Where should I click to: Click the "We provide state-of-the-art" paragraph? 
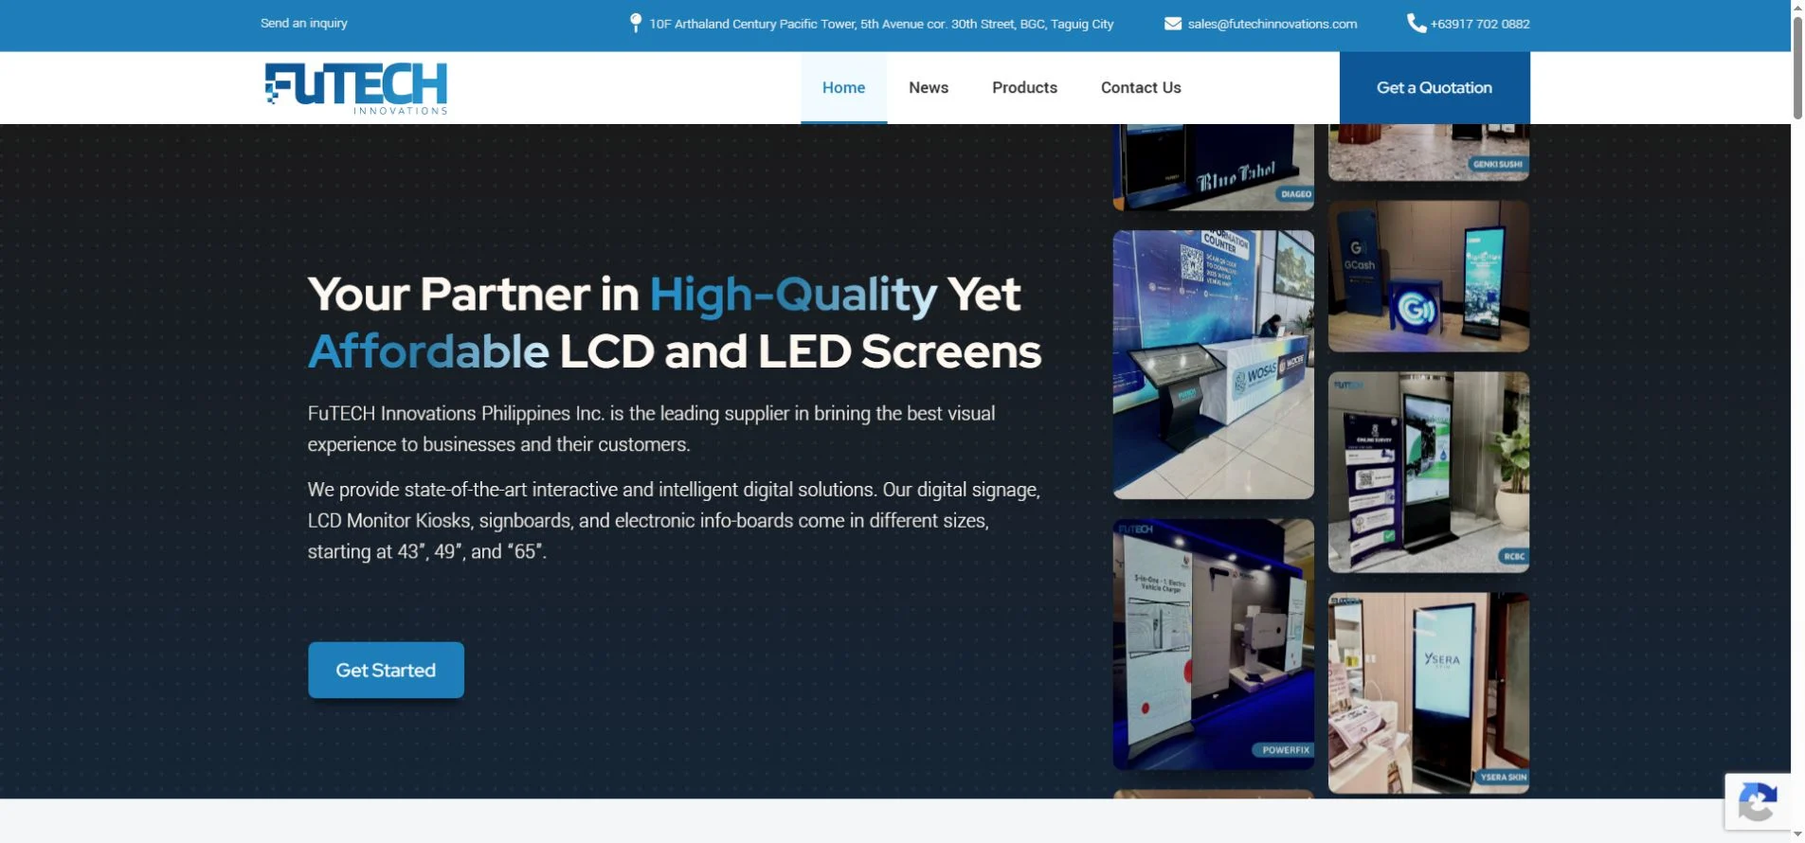(x=674, y=521)
